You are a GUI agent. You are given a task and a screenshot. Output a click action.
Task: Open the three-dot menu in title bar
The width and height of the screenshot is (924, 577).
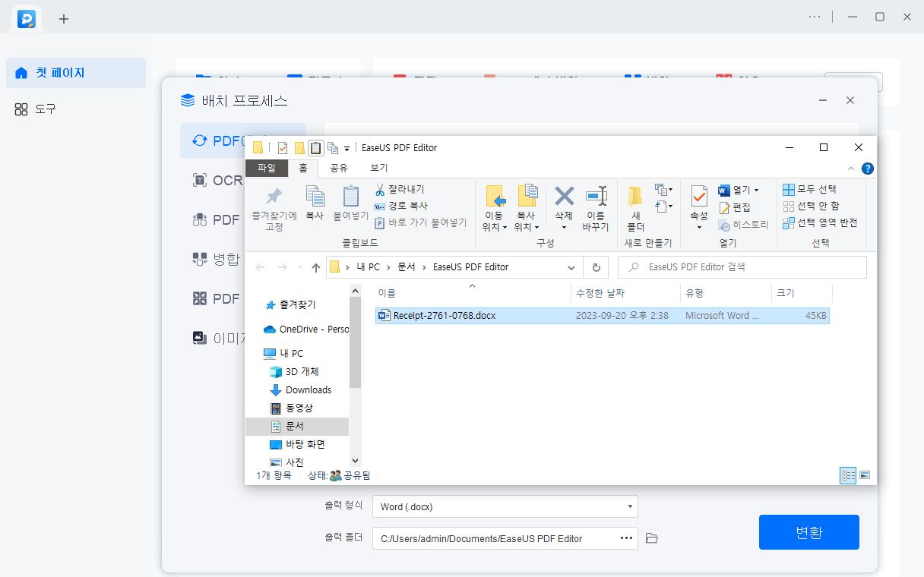click(815, 17)
